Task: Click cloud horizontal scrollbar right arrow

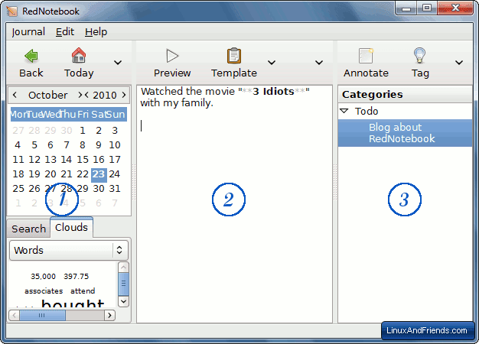Action: pyautogui.click(x=109, y=315)
